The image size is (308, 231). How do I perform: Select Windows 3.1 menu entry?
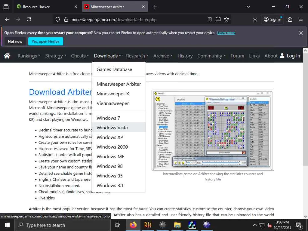[x=119, y=185]
